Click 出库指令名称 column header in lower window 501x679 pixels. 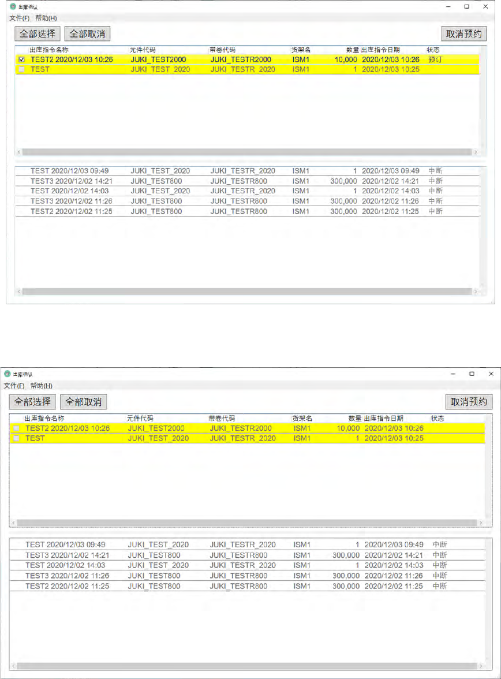coord(44,418)
